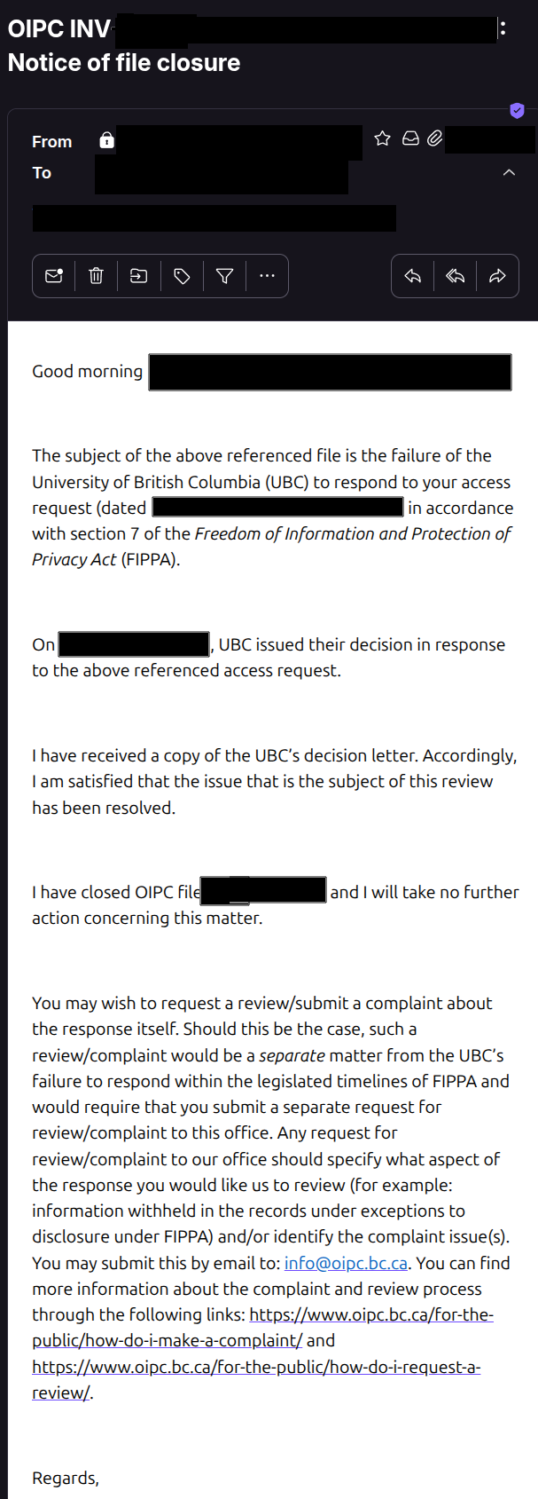The image size is (538, 1499).
Task: Click the filter funnel icon
Action: point(224,276)
